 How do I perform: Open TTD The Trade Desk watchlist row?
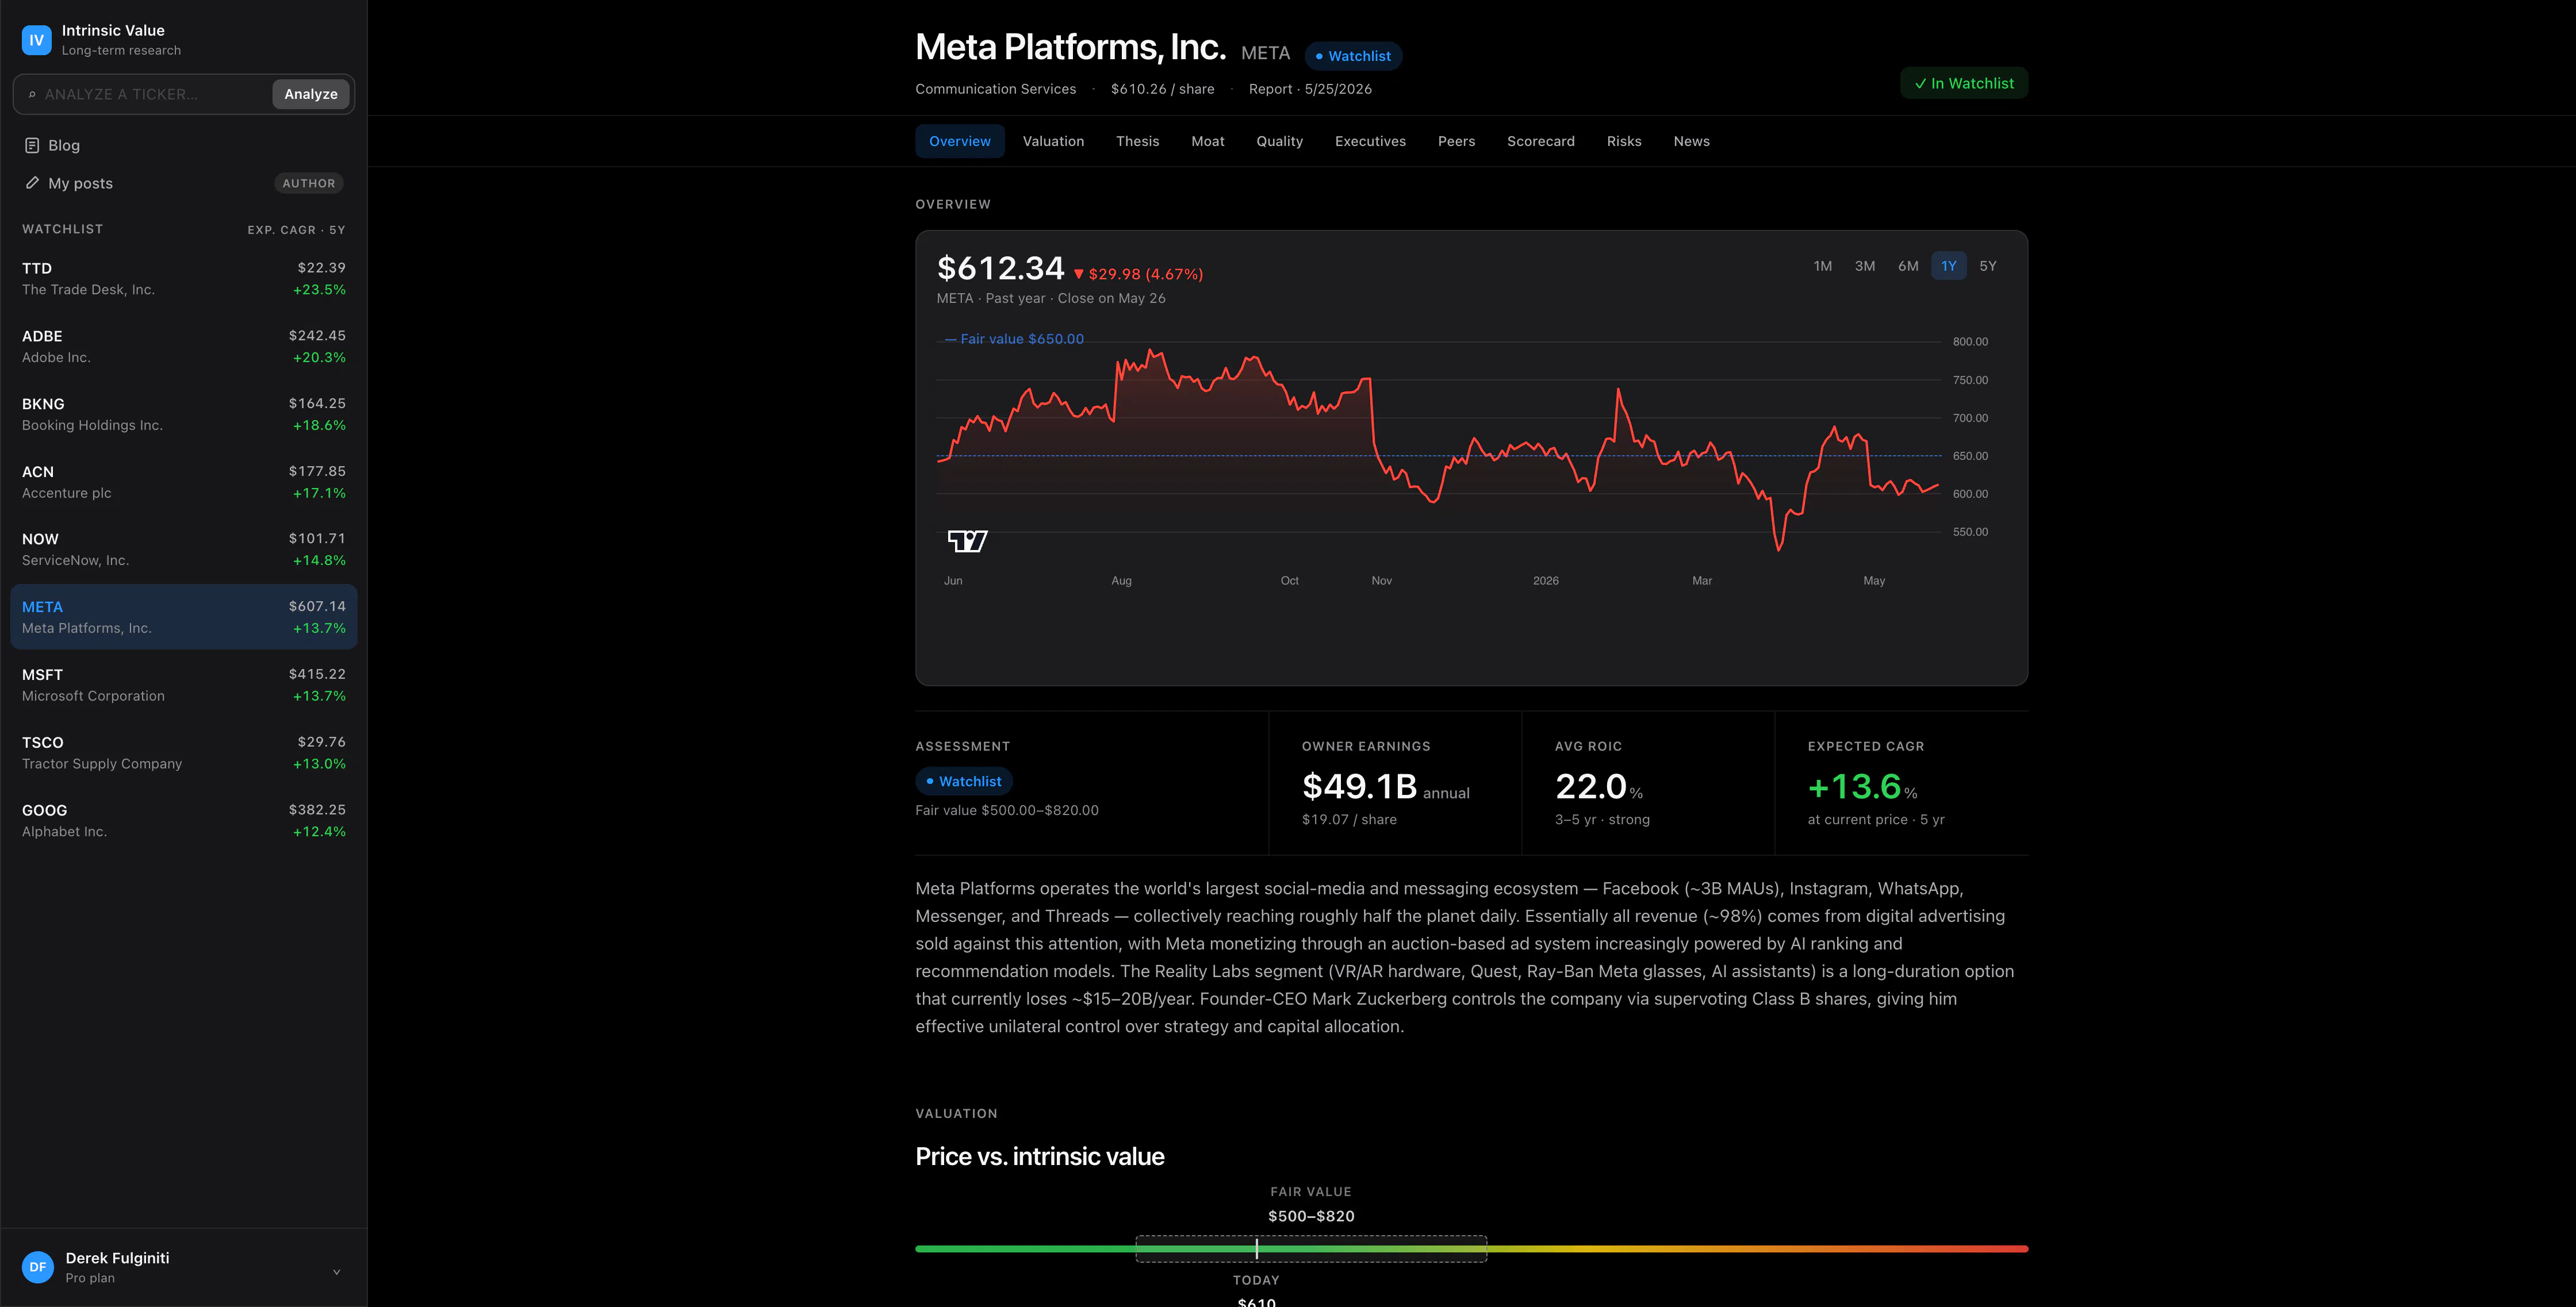point(184,279)
